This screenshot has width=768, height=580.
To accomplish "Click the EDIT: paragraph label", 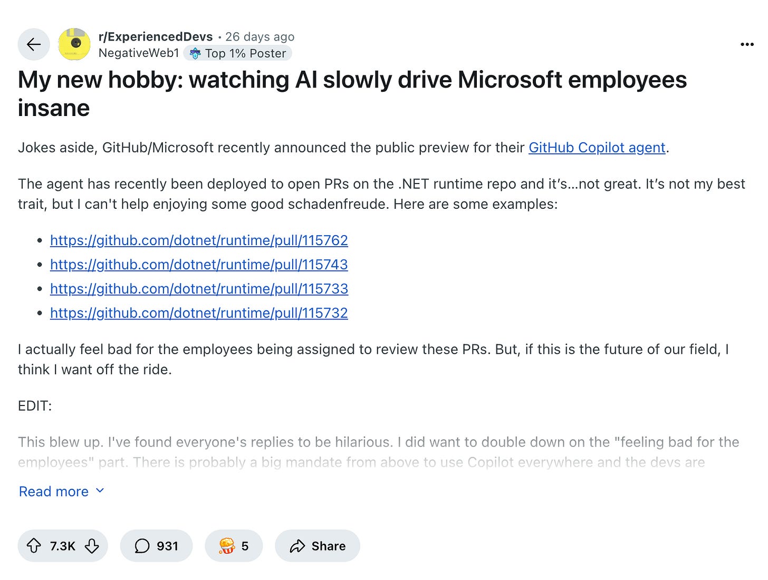I will pos(35,406).
